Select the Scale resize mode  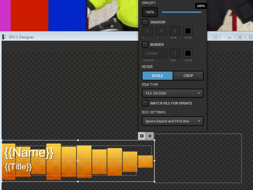(x=157, y=76)
